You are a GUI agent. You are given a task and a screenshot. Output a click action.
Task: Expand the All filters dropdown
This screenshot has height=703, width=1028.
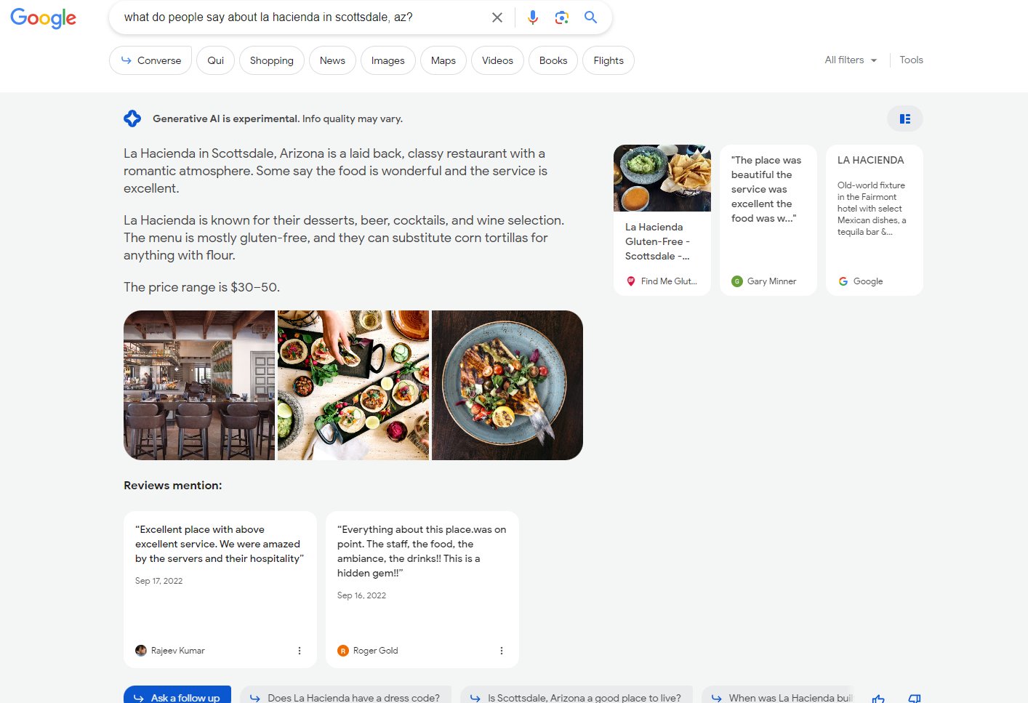pyautogui.click(x=851, y=60)
